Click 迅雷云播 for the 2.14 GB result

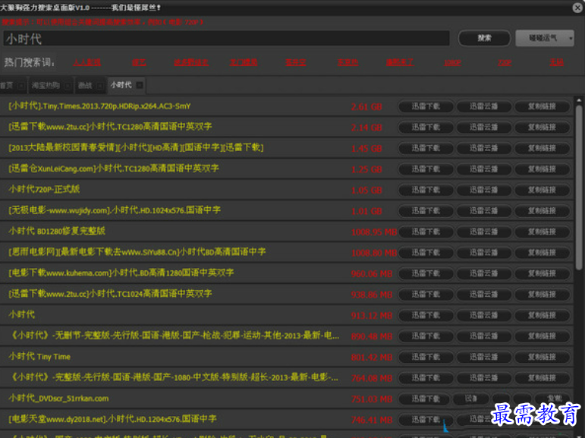(484, 128)
